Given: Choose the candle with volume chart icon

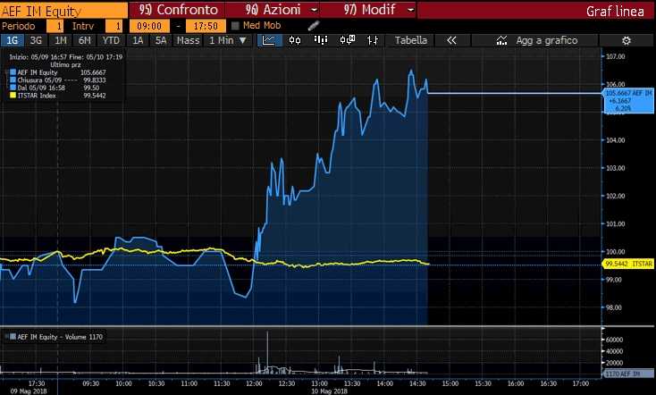Looking at the screenshot, I should tap(348, 40).
